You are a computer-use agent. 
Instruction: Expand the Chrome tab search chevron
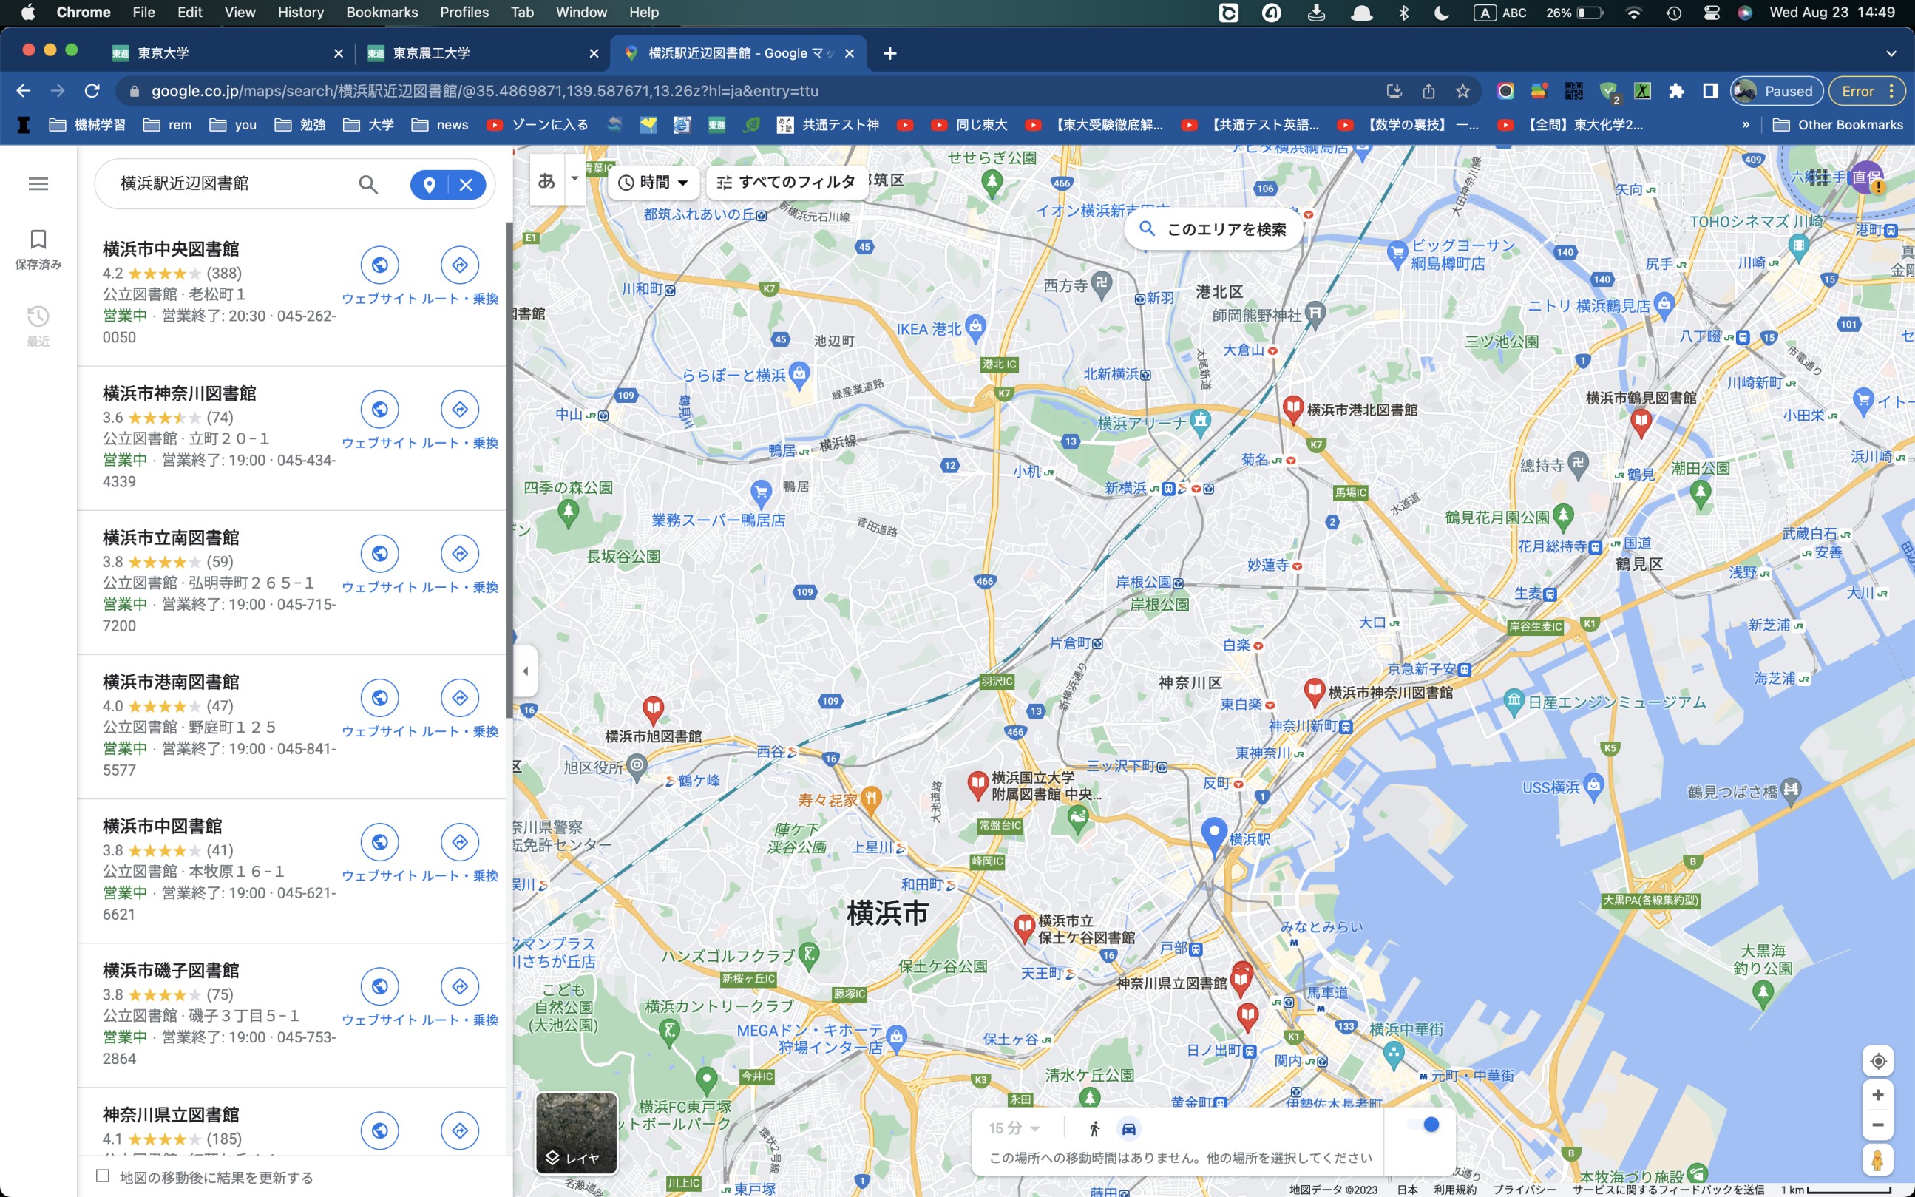1891,54
